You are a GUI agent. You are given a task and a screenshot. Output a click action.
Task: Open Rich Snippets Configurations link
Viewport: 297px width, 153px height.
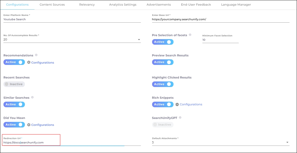[191, 104]
